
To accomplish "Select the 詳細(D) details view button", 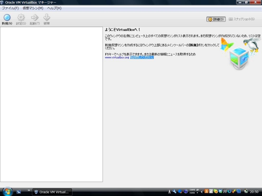I will [216, 19].
